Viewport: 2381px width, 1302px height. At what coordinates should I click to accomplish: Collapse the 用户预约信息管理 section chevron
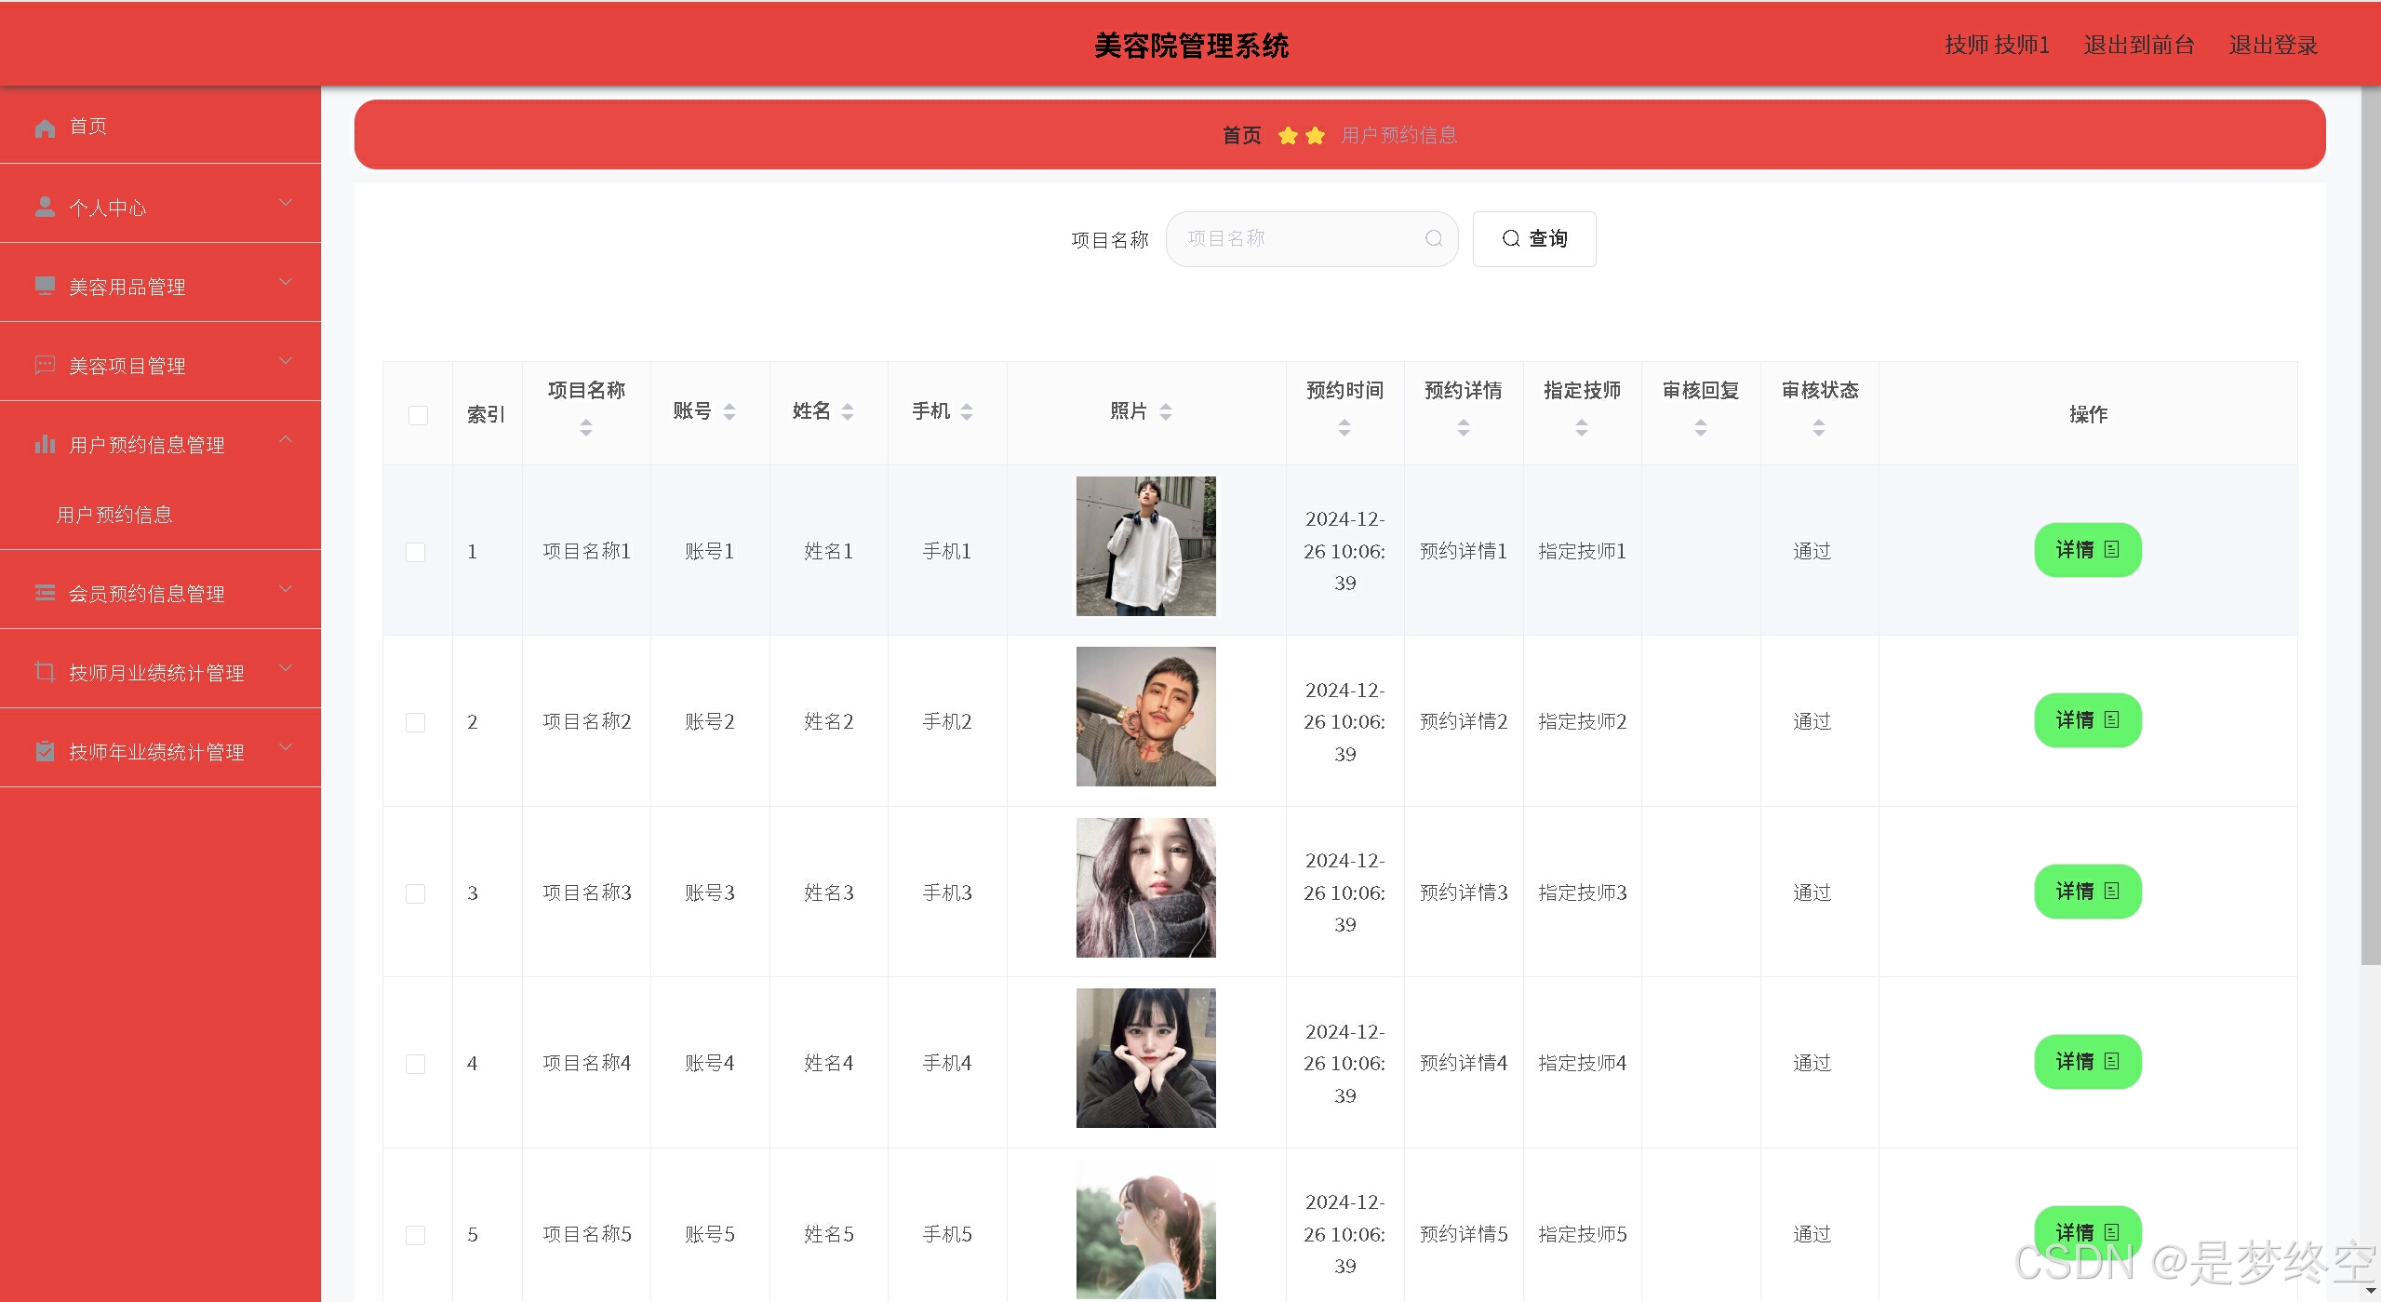(286, 439)
